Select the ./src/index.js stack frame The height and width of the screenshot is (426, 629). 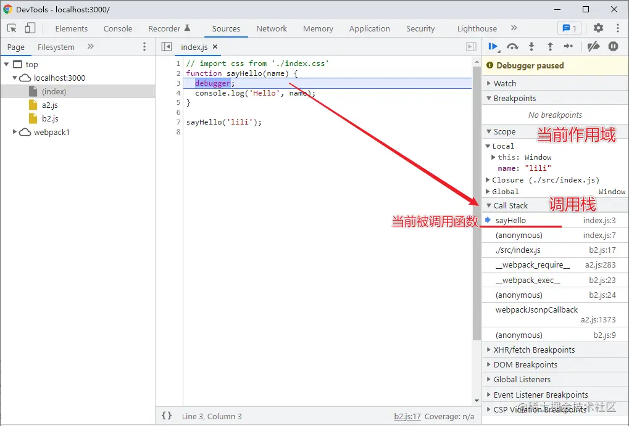(x=555, y=250)
